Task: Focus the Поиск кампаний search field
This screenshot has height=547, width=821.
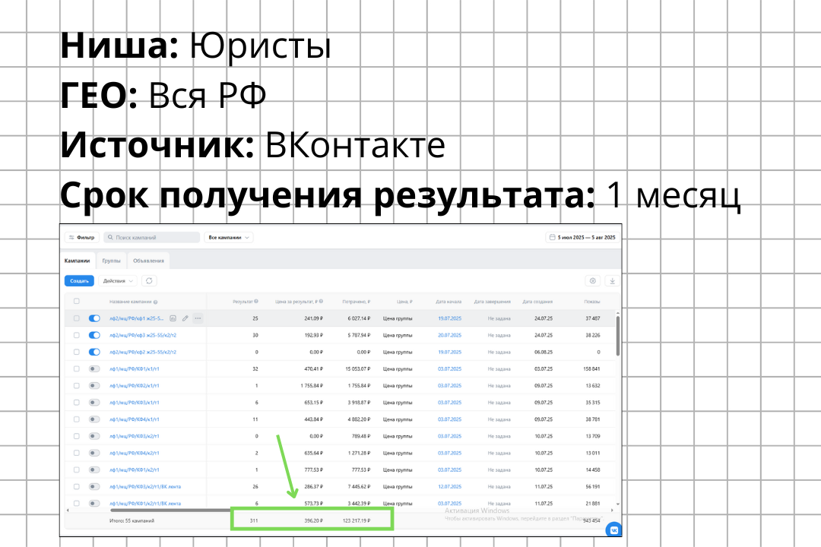Action: pyautogui.click(x=152, y=238)
